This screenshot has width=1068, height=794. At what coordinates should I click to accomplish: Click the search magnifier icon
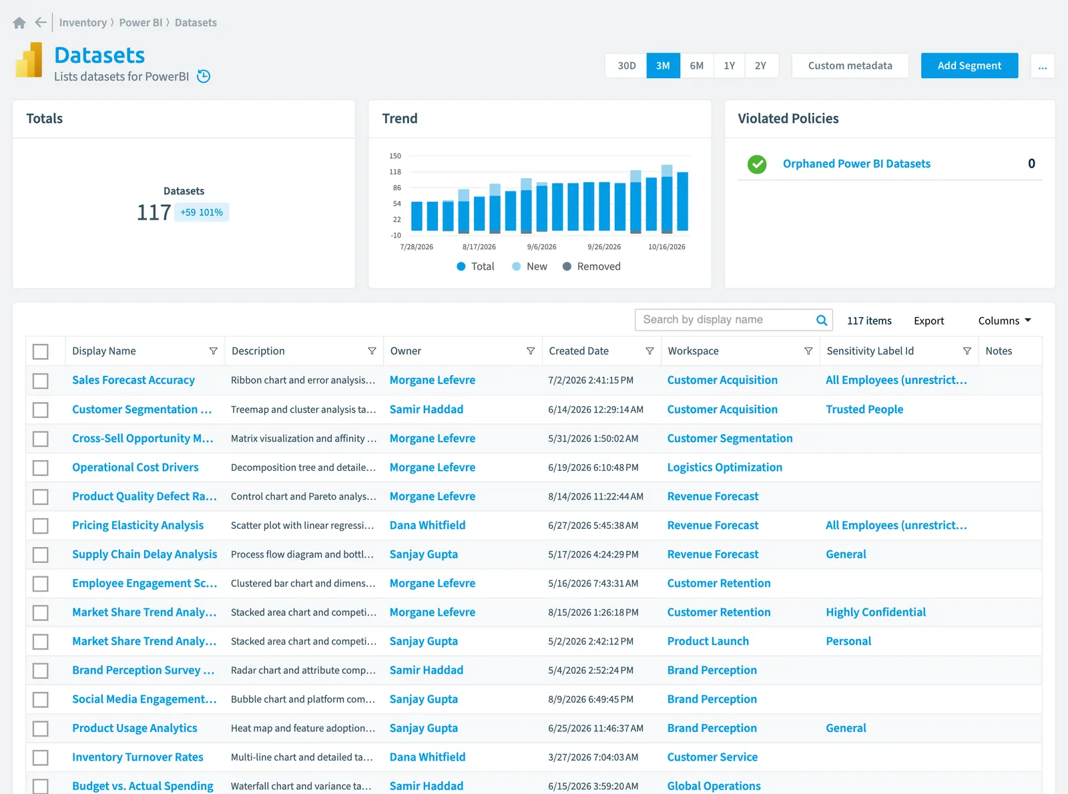coord(822,321)
